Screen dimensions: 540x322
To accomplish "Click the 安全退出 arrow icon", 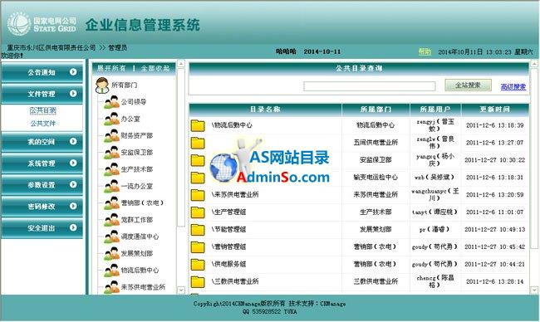I will [73, 227].
